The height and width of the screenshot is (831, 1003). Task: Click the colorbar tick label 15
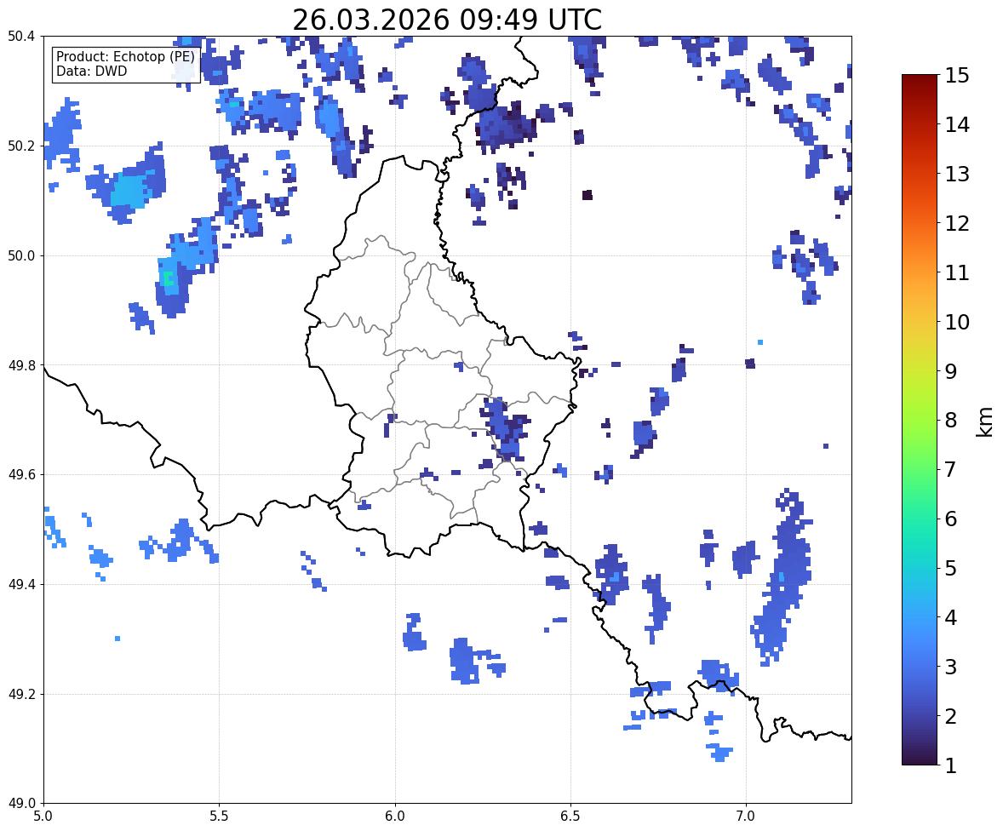(x=956, y=76)
